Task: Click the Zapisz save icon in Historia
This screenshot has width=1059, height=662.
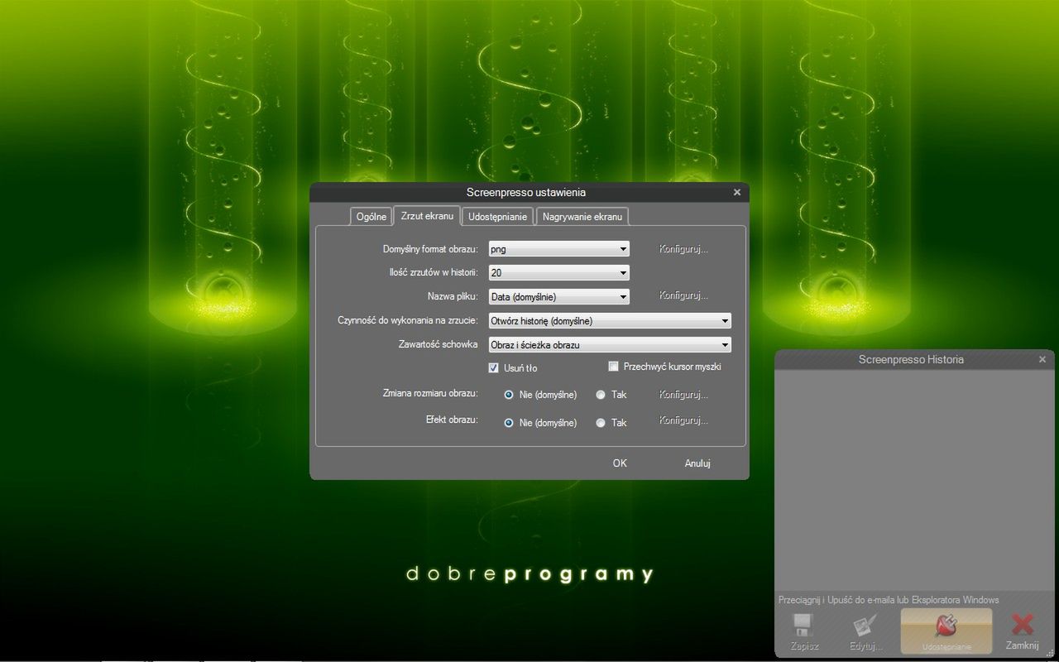Action: tap(803, 632)
